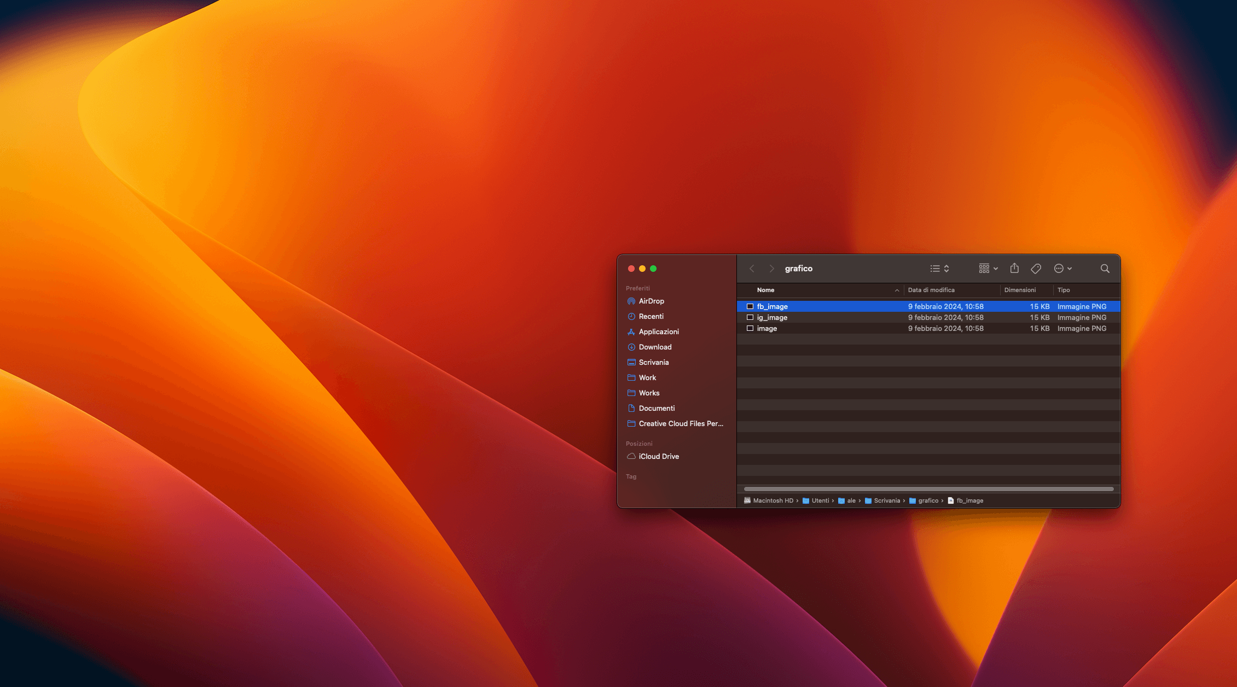Open the search magnifier in Finder
Image resolution: width=1237 pixels, height=687 pixels.
pyautogui.click(x=1105, y=268)
